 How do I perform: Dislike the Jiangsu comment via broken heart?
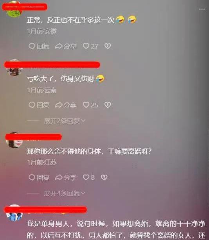point(104,177)
